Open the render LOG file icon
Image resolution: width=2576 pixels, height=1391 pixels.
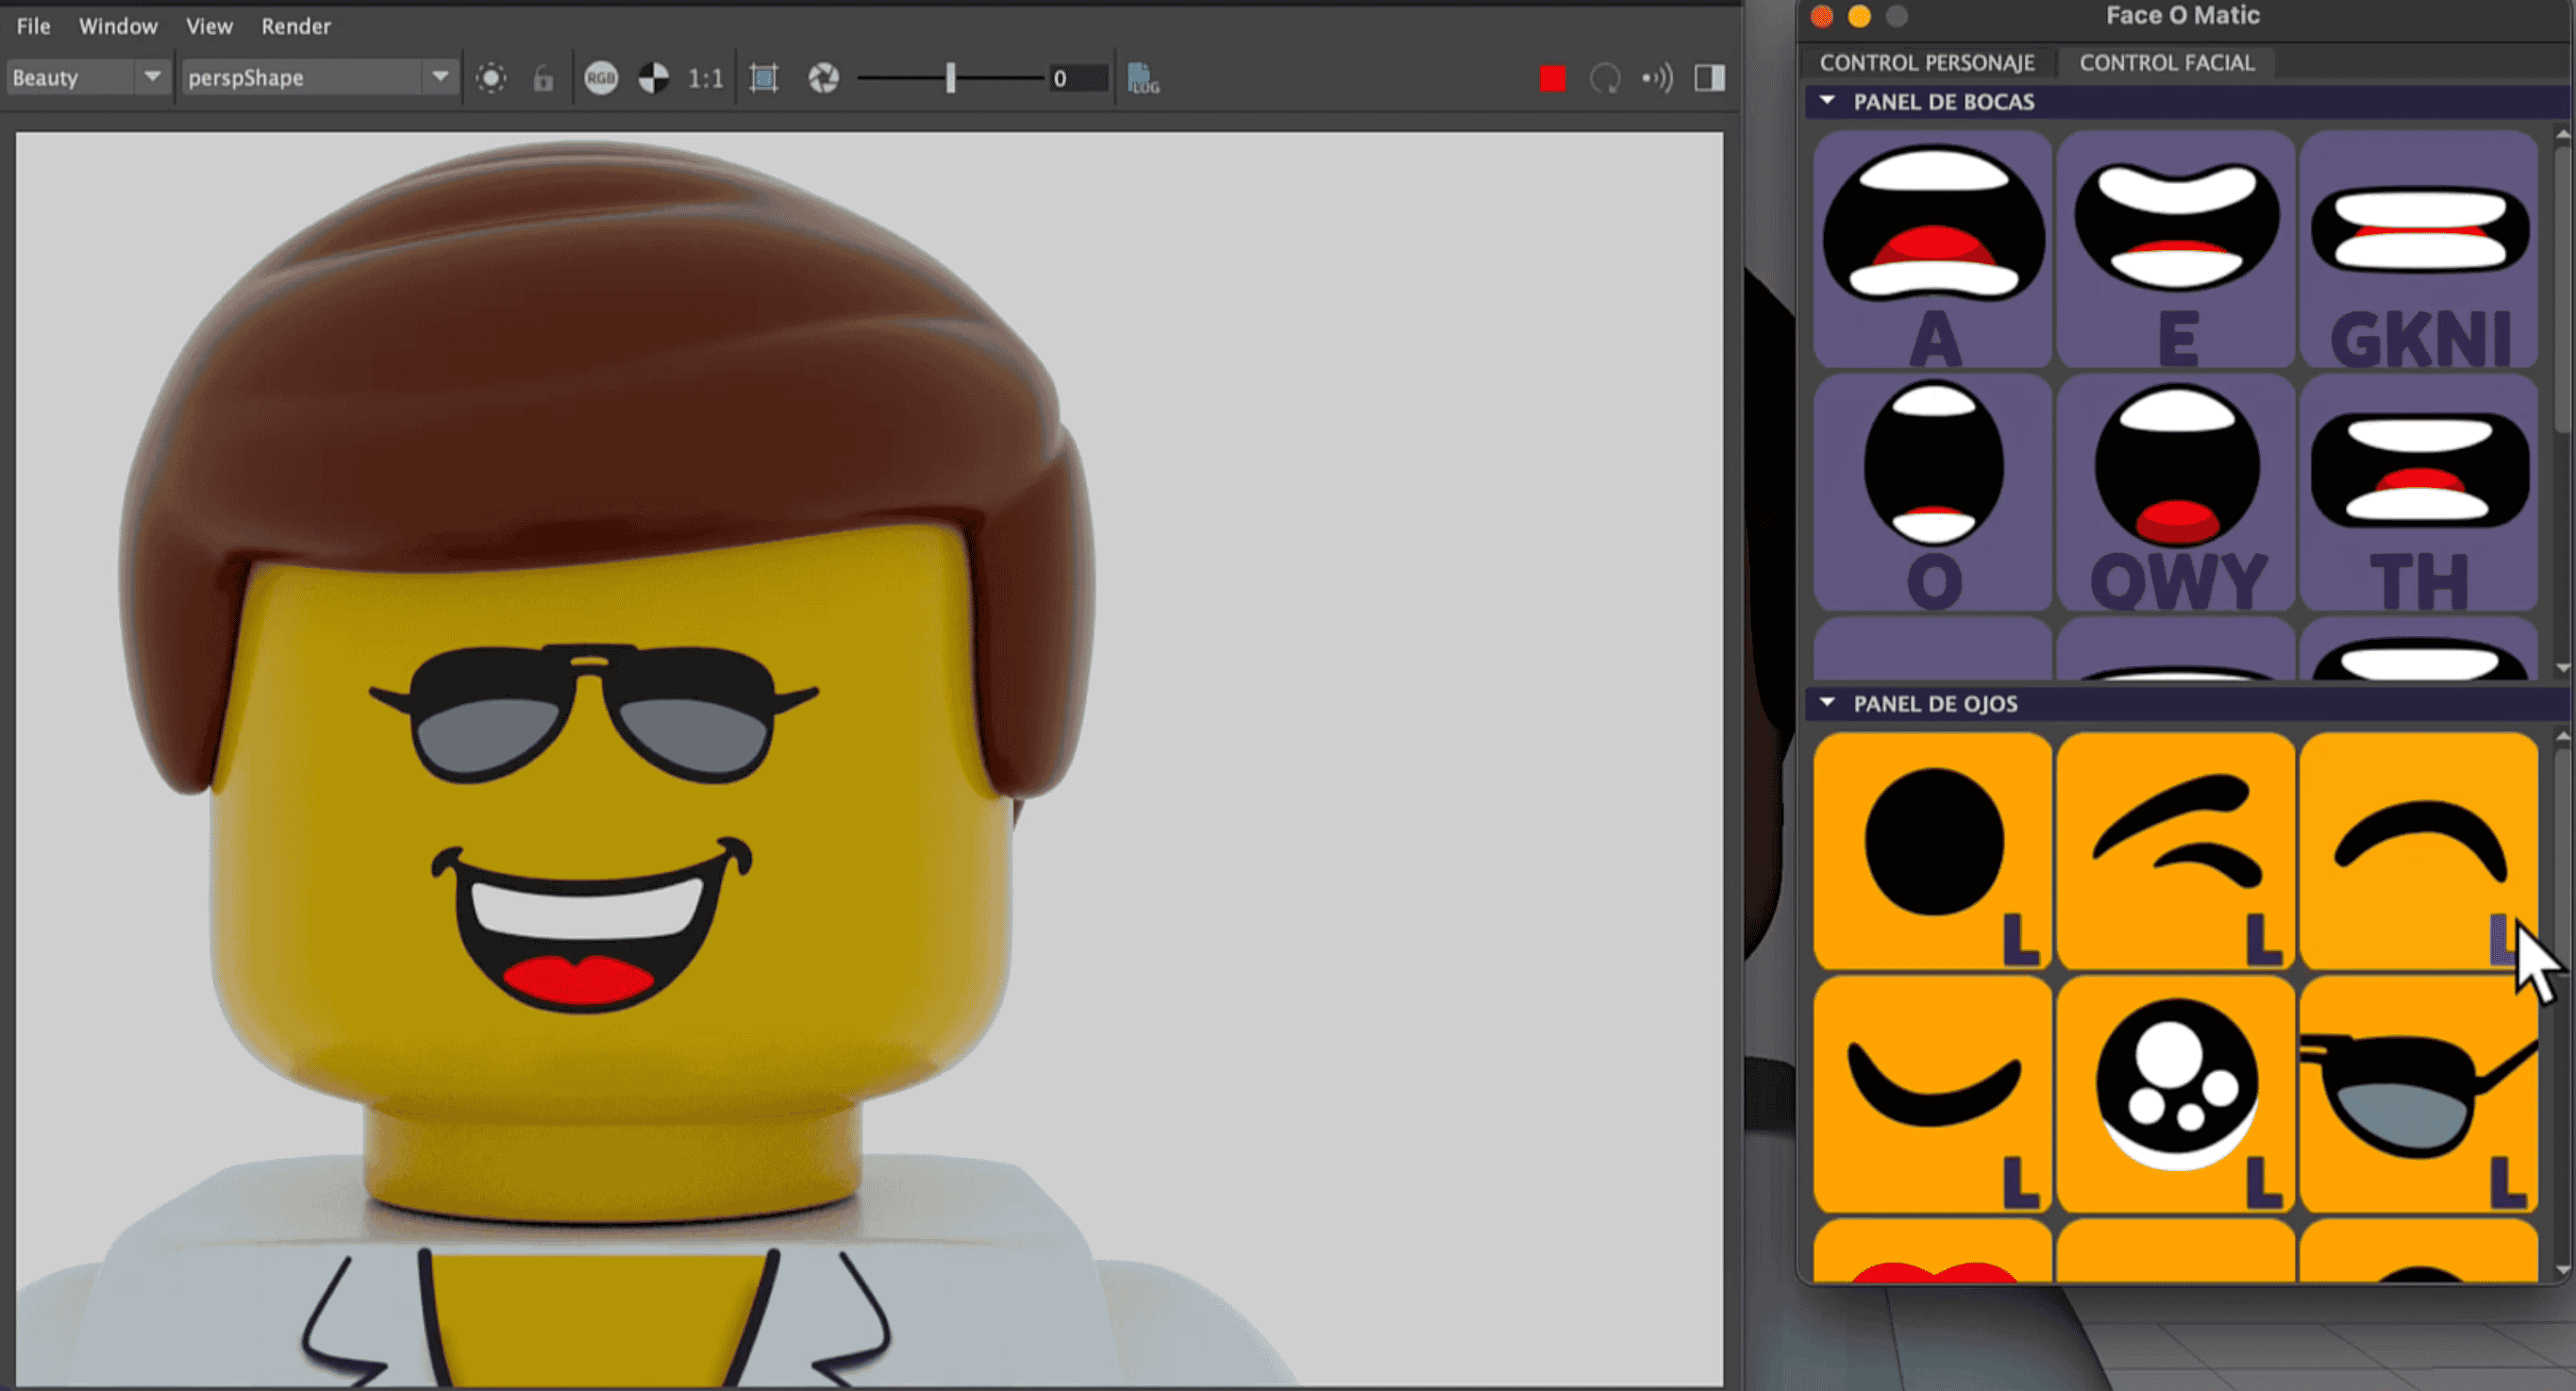(1143, 78)
